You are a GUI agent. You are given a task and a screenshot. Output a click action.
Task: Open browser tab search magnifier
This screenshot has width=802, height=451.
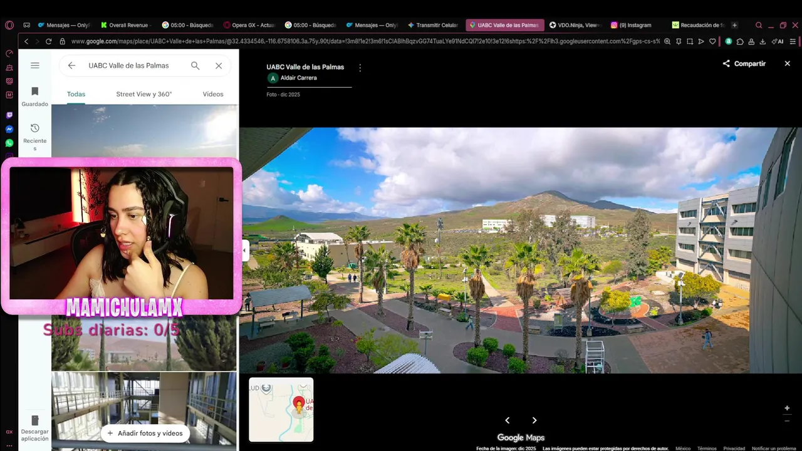759,25
